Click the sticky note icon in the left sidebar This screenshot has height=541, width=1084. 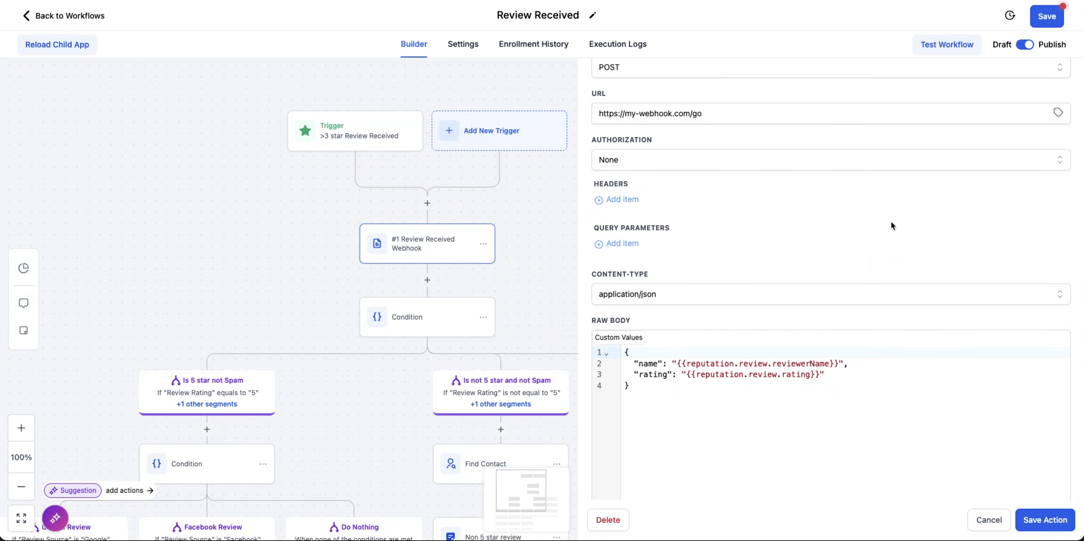click(x=23, y=330)
